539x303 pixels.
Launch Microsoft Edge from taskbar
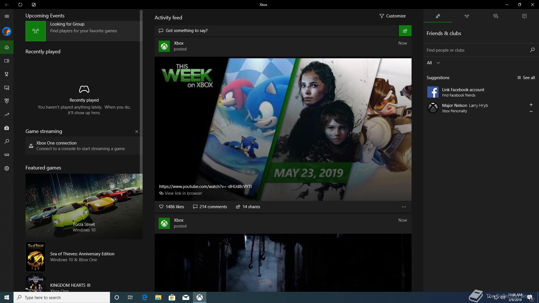tap(145, 297)
